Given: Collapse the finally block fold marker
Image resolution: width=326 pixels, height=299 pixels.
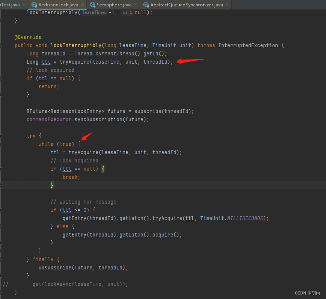Looking at the screenshot, I should (1, 259).
